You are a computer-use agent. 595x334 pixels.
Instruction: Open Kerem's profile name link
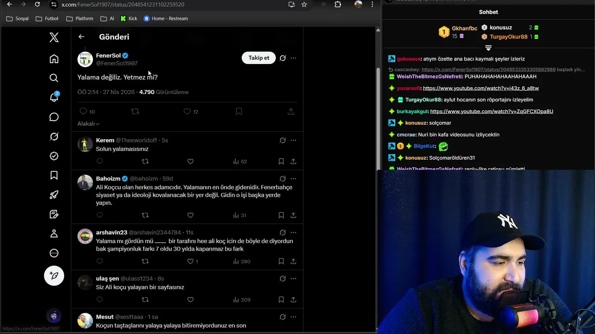(x=105, y=140)
